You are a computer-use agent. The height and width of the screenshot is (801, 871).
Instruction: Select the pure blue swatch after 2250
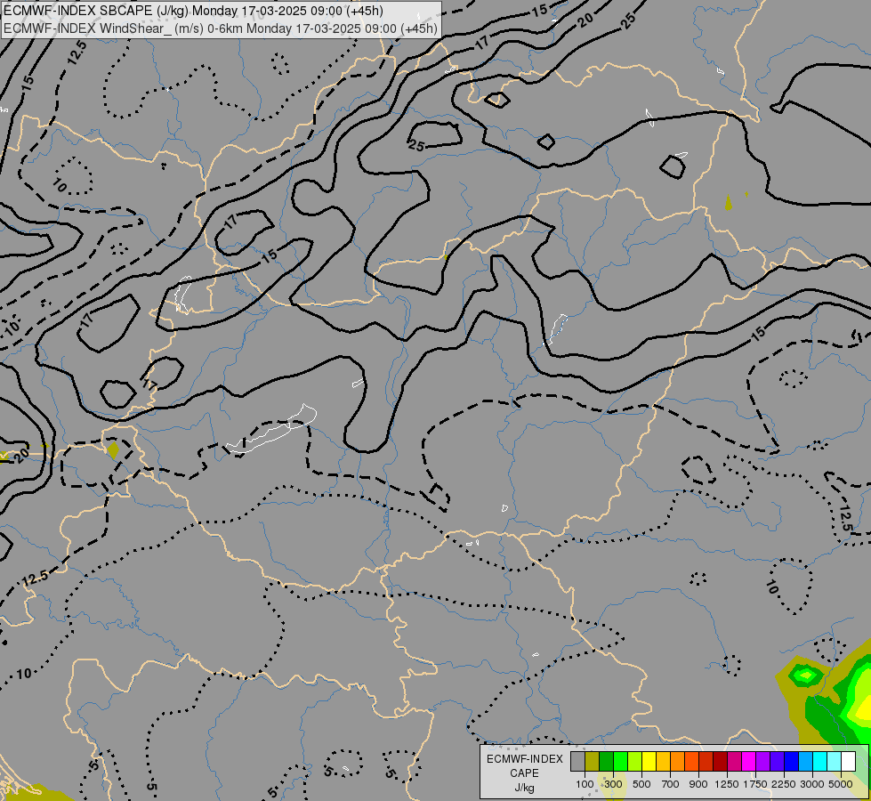[791, 762]
